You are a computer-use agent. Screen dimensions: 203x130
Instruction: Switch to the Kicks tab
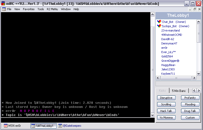pos(162,91)
